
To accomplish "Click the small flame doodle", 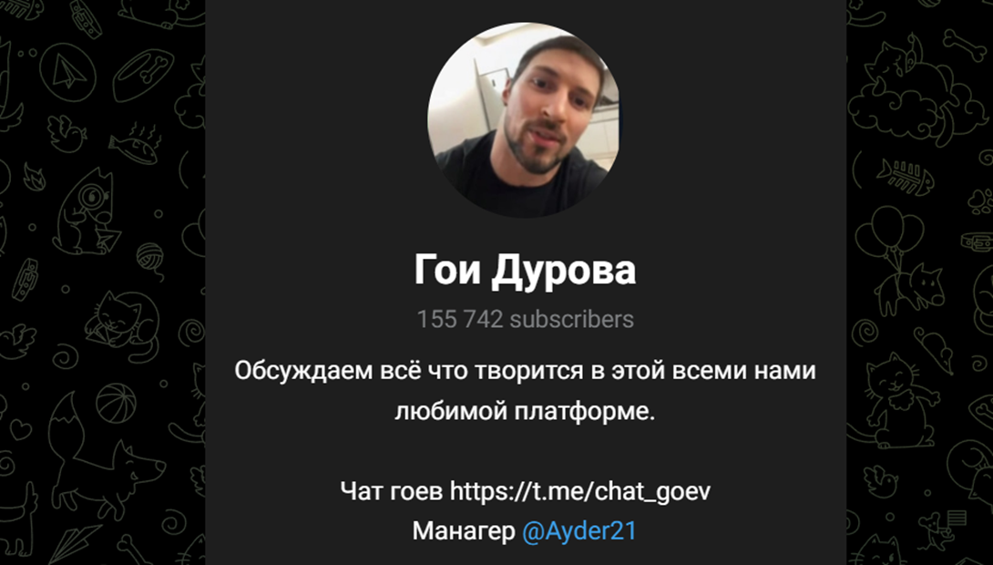I will tap(34, 177).
